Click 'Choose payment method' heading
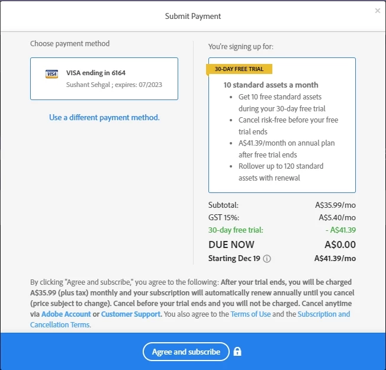The height and width of the screenshot is (370, 386). click(70, 44)
